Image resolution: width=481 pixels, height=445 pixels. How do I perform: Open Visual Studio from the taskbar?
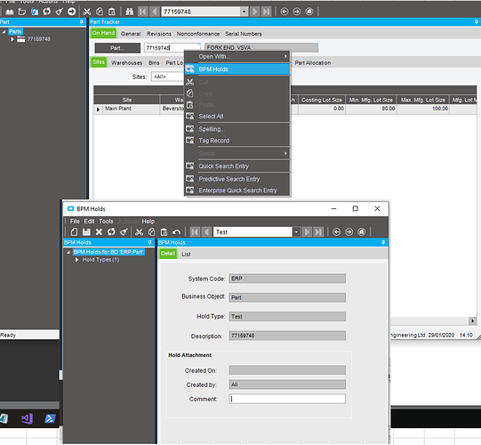point(27,418)
